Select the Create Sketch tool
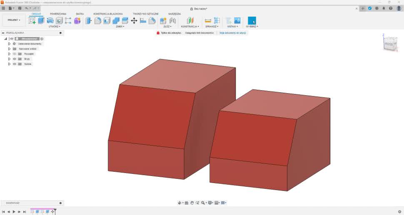404x215 pixels. click(x=32, y=20)
